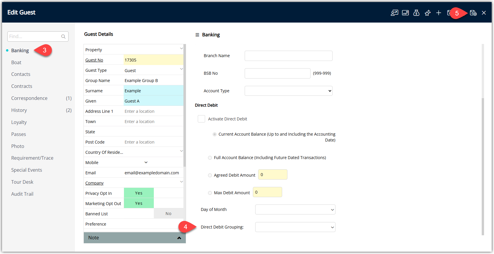Select Passes in the sidebar
Screen dimensions: 494x254
(18, 134)
